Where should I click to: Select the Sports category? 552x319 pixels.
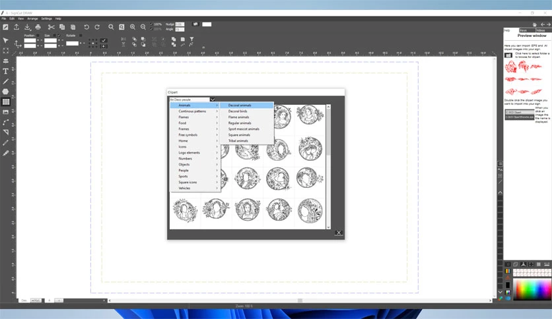[195, 177]
